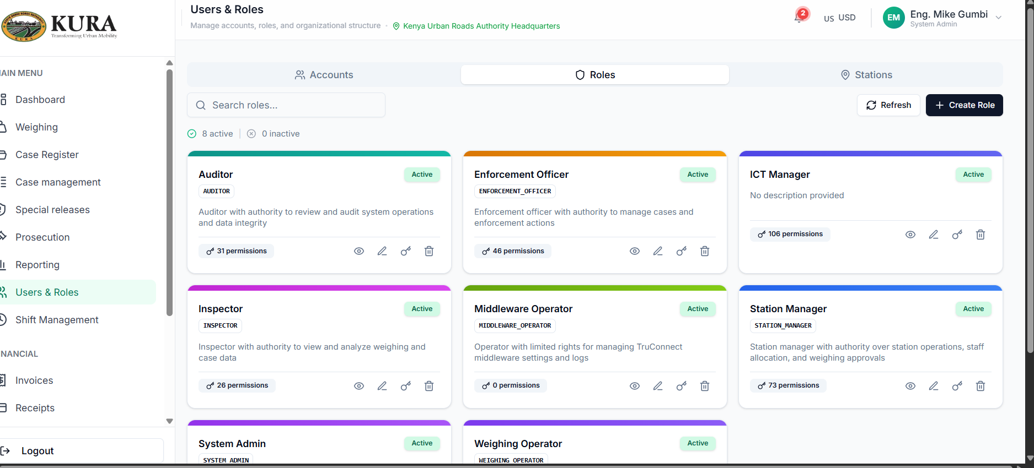This screenshot has height=468, width=1034.
Task: Click the page vertical scrollbar thumb
Action: pos(1030,182)
